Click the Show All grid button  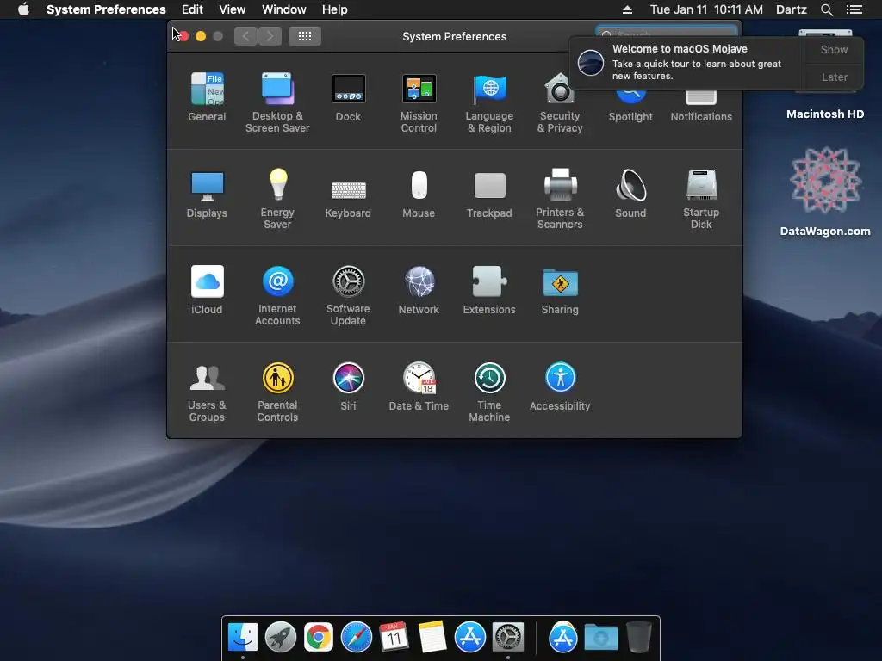point(305,36)
